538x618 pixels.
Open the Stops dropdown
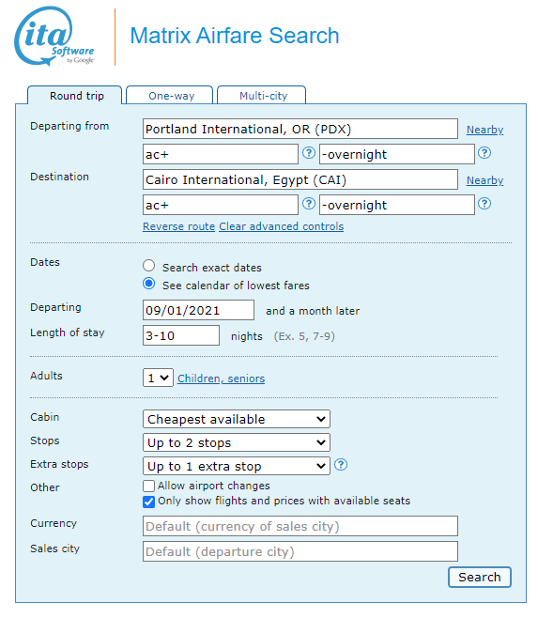(236, 442)
